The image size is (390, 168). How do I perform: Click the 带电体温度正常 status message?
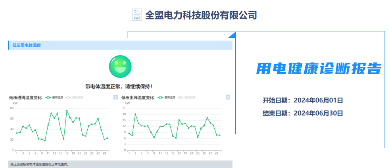pos(119,86)
